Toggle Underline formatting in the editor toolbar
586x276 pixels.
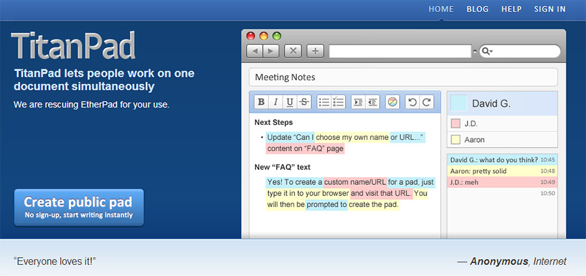point(290,102)
